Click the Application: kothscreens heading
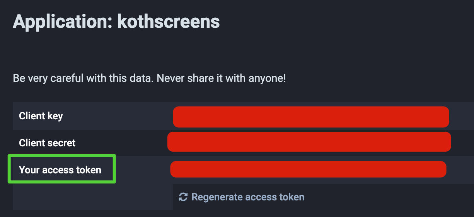Viewport: 474px width, 217px height. pos(116,21)
